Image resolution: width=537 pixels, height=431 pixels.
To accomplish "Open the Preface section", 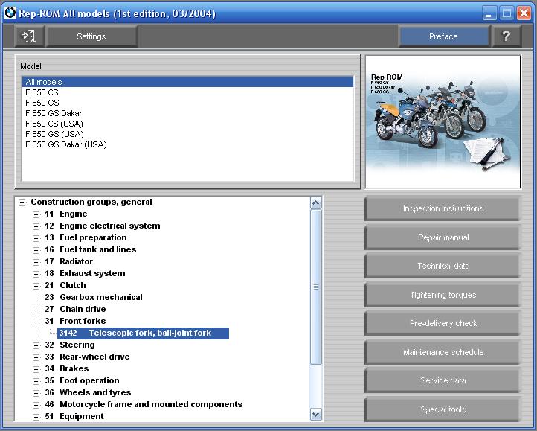I will pos(443,36).
